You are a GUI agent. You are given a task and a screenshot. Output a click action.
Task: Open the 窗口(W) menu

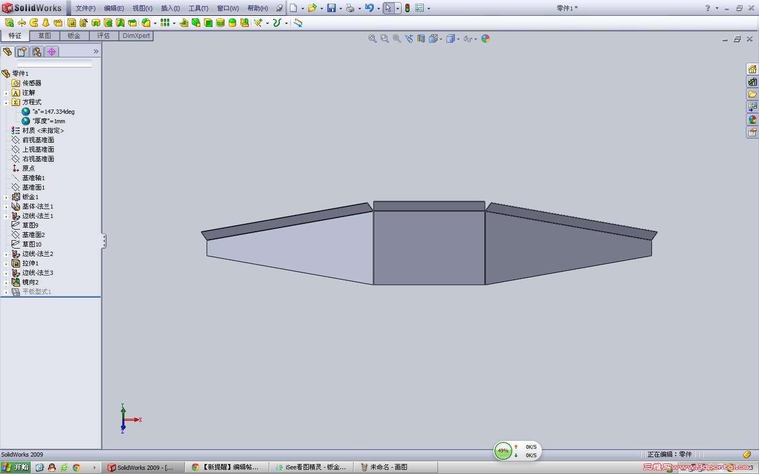228,8
